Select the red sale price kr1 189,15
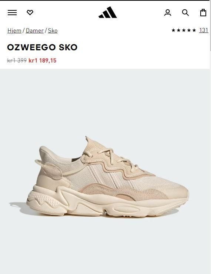The image size is (211, 274). pyautogui.click(x=42, y=61)
